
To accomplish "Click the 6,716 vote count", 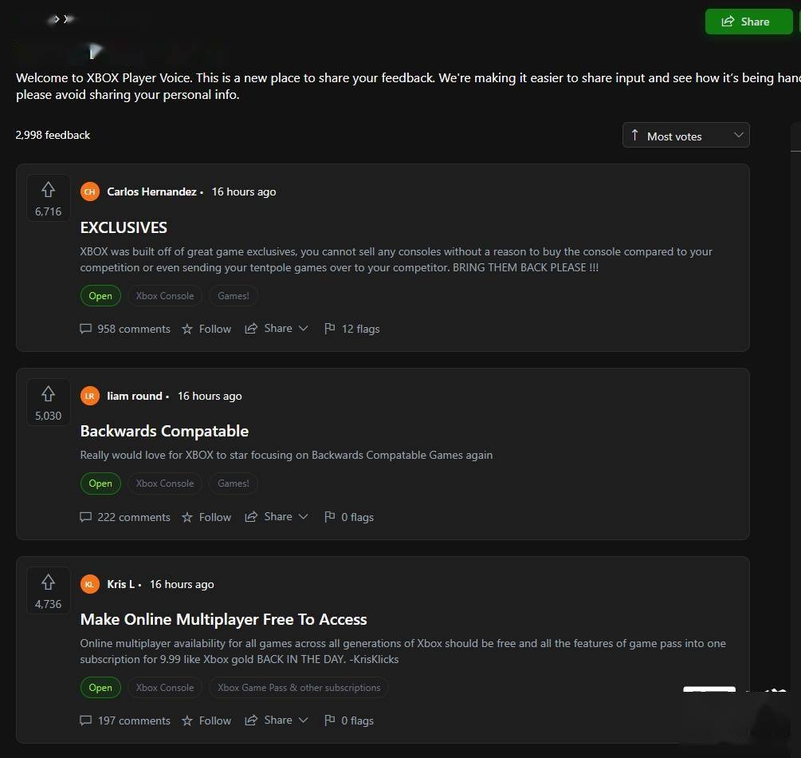I will (48, 211).
